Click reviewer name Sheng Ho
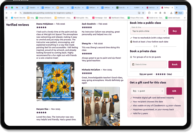 (x=86, y=43)
